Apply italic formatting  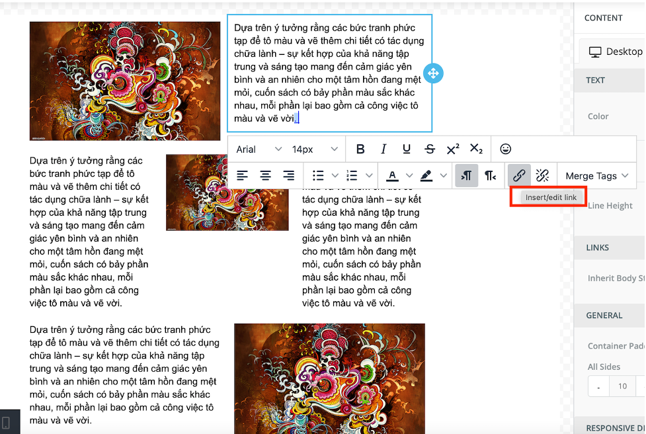pyautogui.click(x=383, y=150)
